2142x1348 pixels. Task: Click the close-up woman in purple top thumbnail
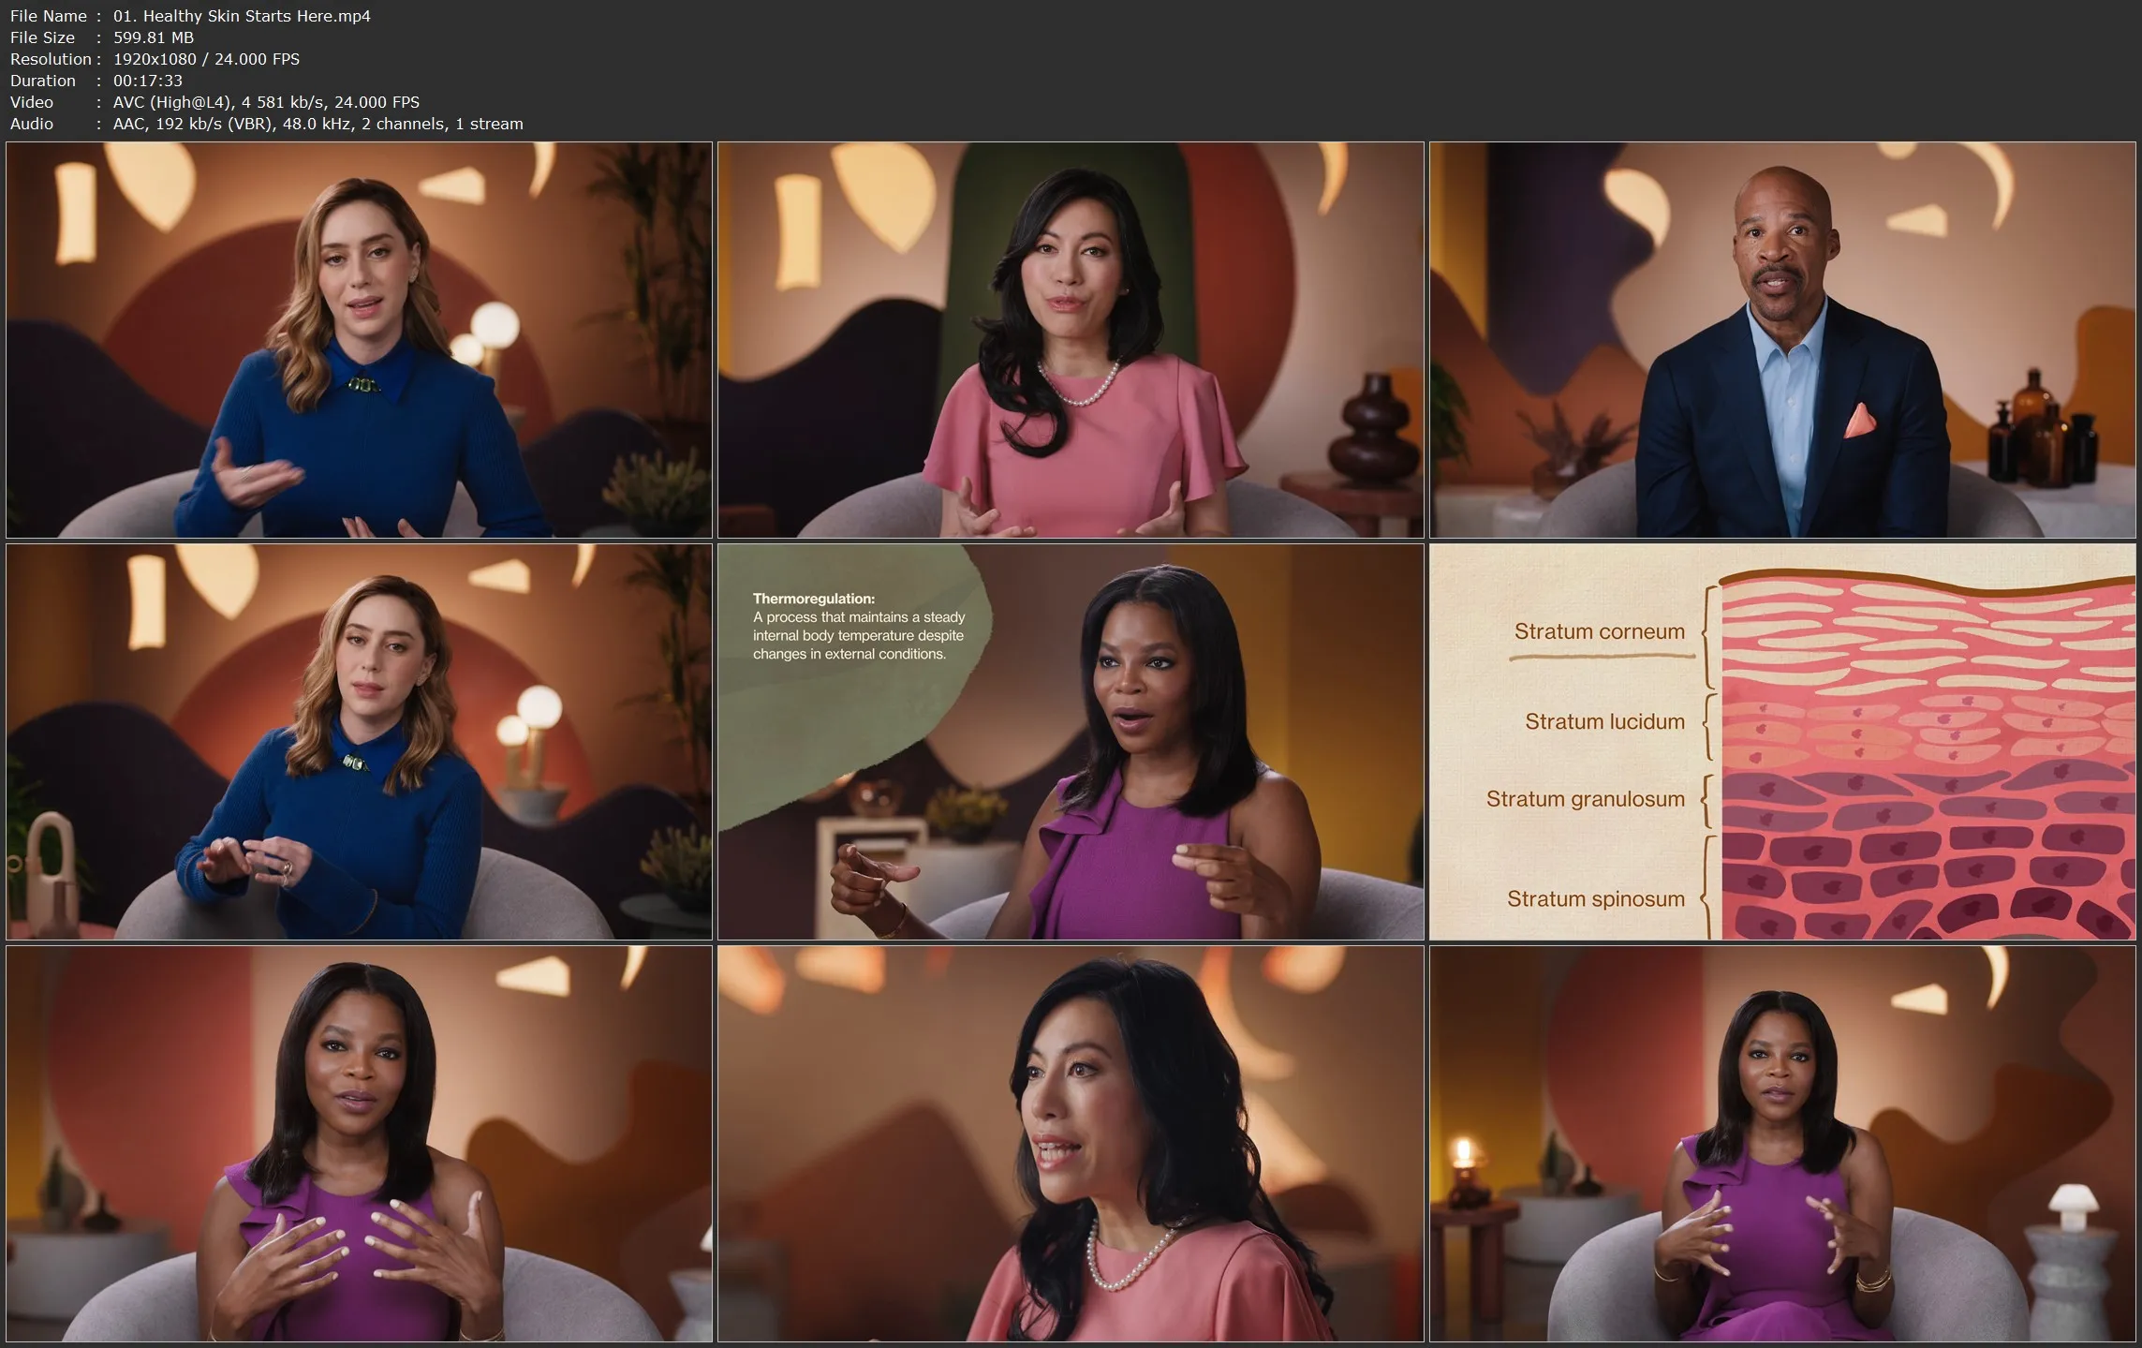[x=359, y=1144]
